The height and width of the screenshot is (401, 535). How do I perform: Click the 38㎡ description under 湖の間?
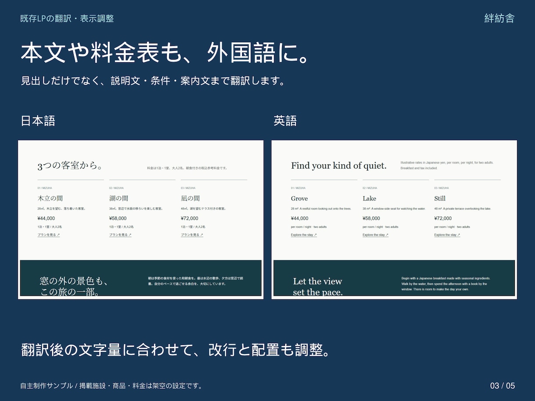[x=136, y=209]
